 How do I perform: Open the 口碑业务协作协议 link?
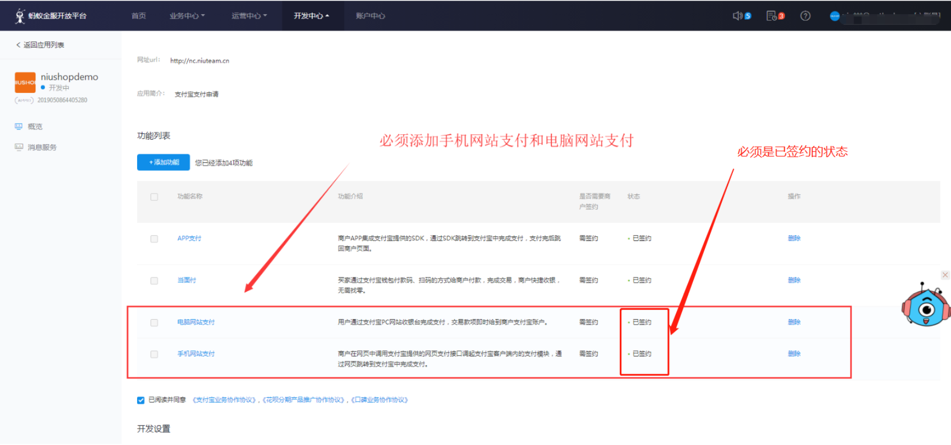379,400
